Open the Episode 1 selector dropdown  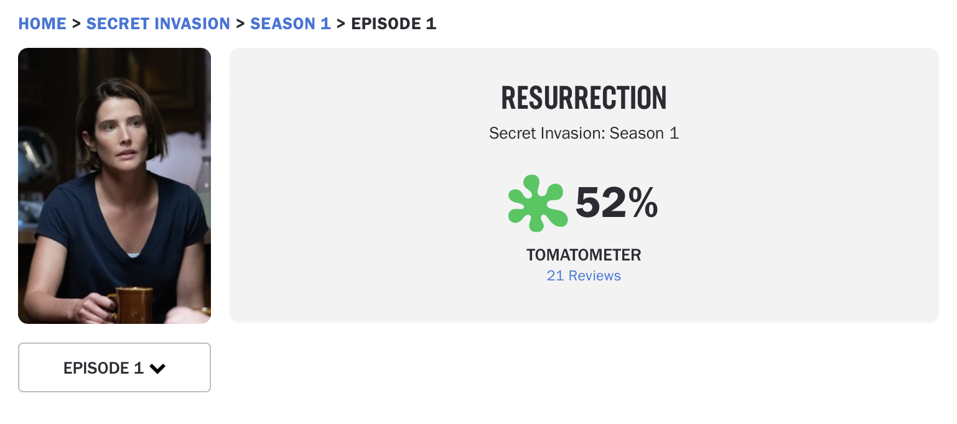[114, 367]
